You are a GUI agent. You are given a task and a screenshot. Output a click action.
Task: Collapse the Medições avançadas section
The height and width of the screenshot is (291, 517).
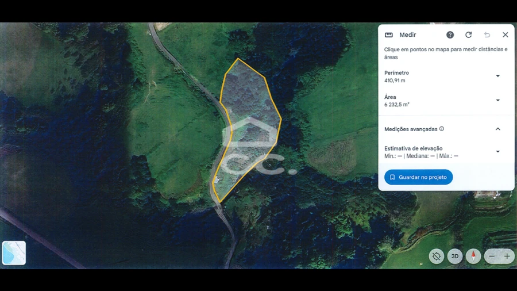[x=498, y=129]
